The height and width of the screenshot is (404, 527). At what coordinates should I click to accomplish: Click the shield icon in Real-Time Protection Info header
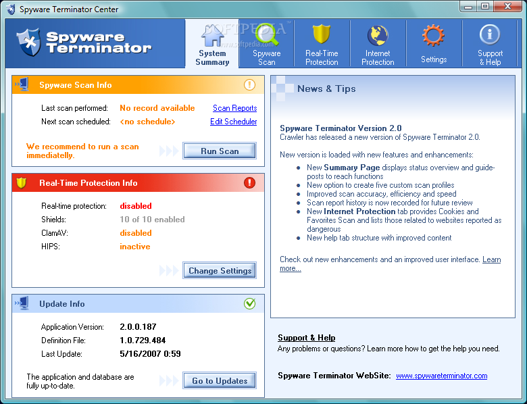[x=22, y=183]
